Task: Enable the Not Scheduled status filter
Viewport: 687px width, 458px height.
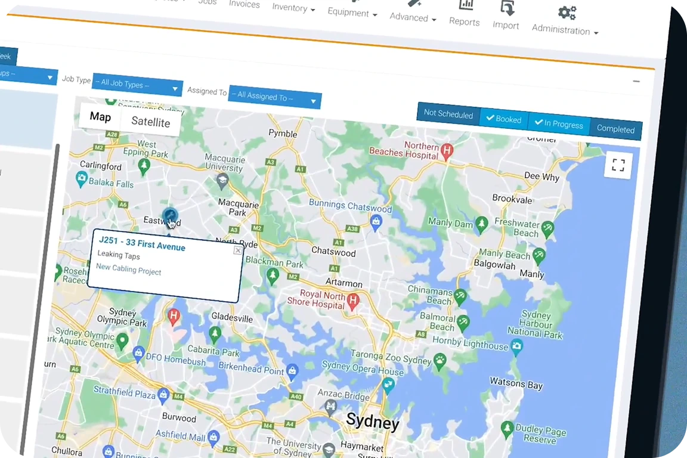Action: click(x=448, y=114)
